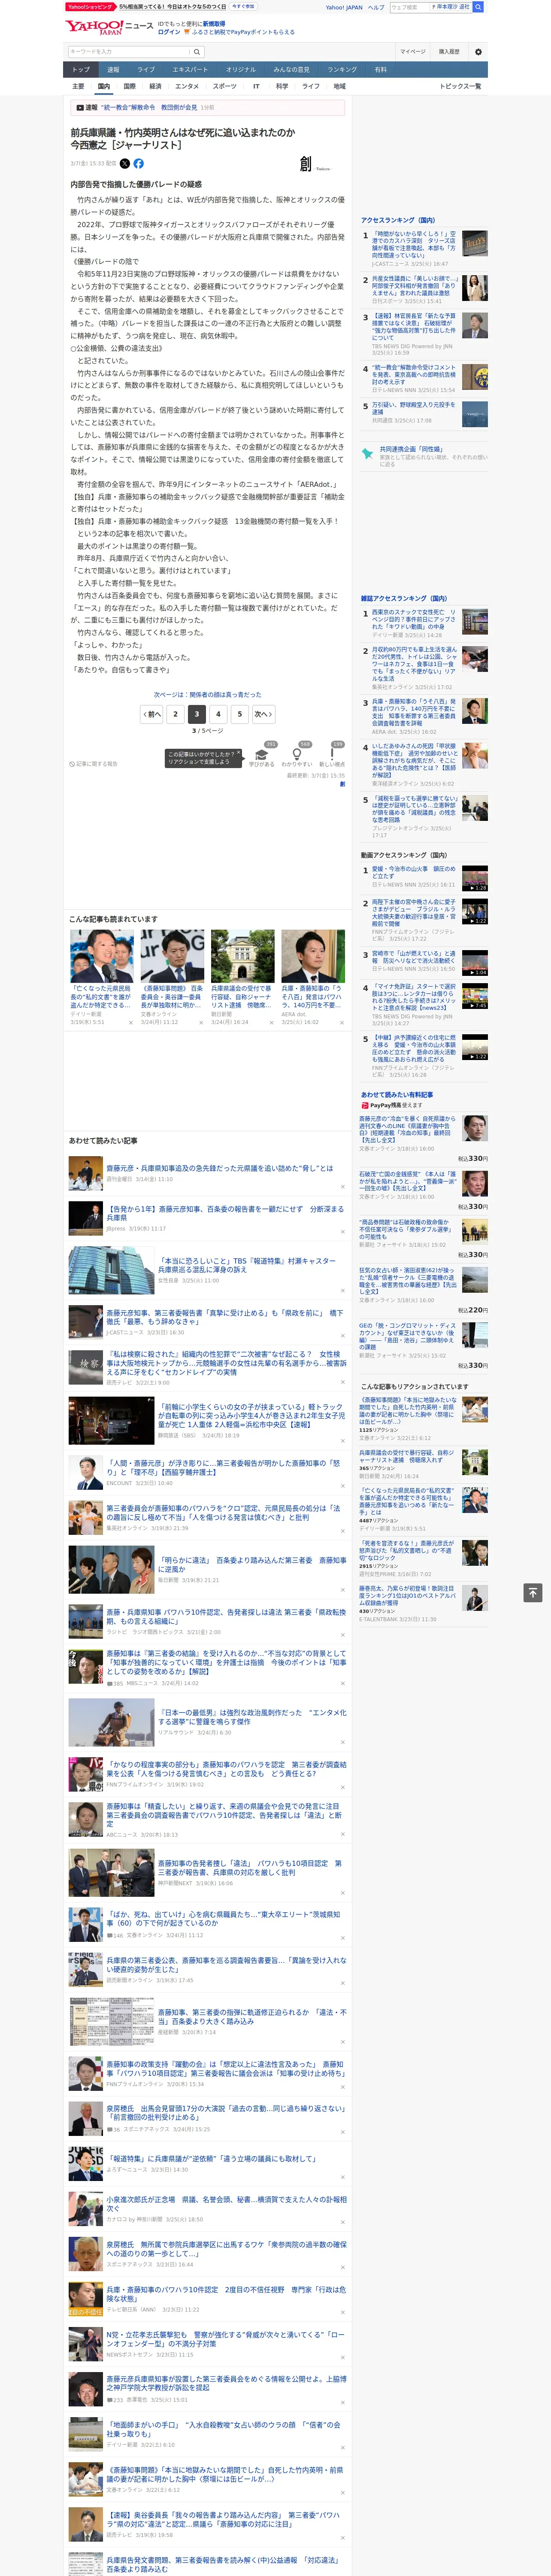Open トピックス一覧 link
The width and height of the screenshot is (551, 2576).
click(x=460, y=86)
